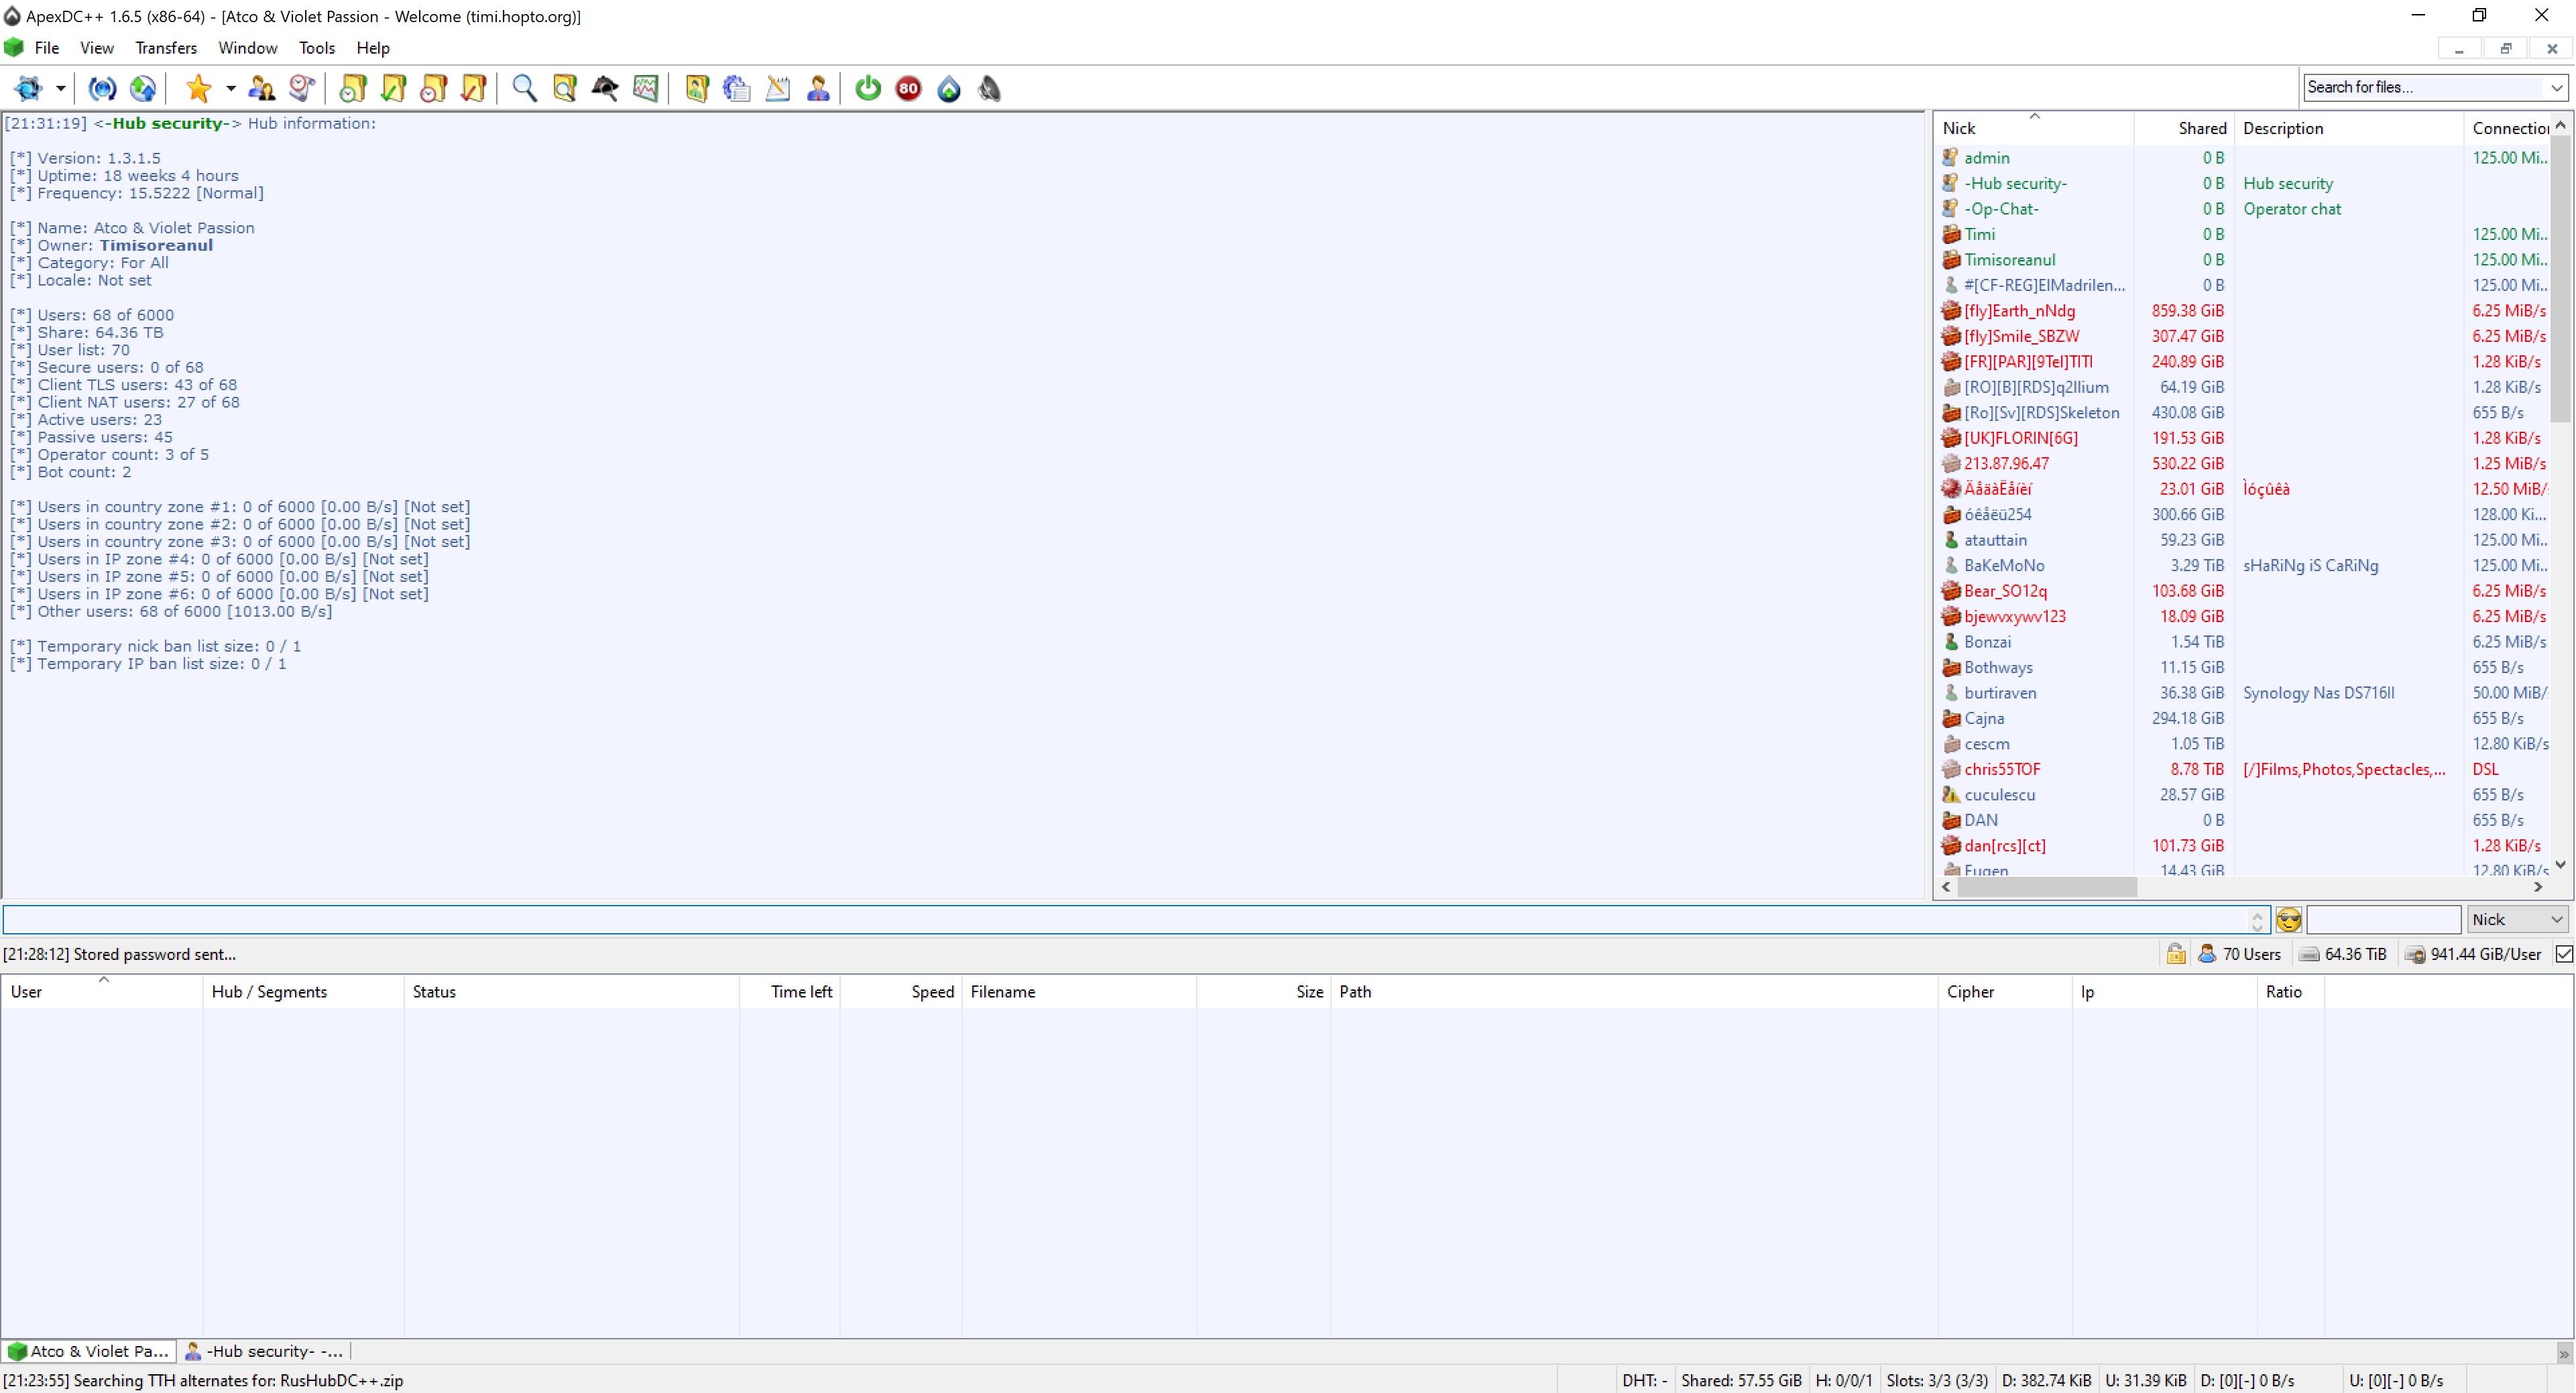Open the Favorite Users icon
This screenshot has width=2576, height=1393.
[x=262, y=88]
